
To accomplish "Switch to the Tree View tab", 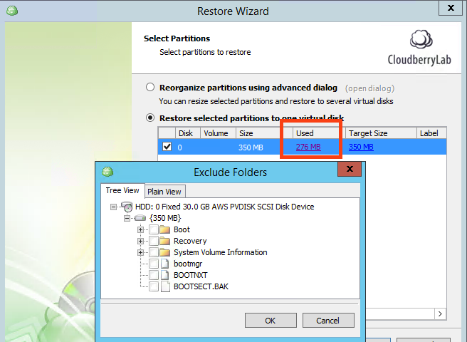I will 122,190.
